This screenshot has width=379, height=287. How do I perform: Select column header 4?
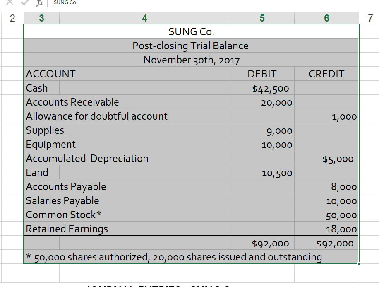144,18
